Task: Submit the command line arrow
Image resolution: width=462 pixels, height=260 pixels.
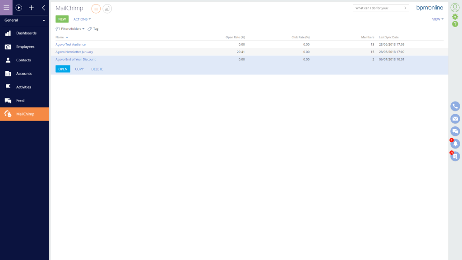Action: pos(406,8)
